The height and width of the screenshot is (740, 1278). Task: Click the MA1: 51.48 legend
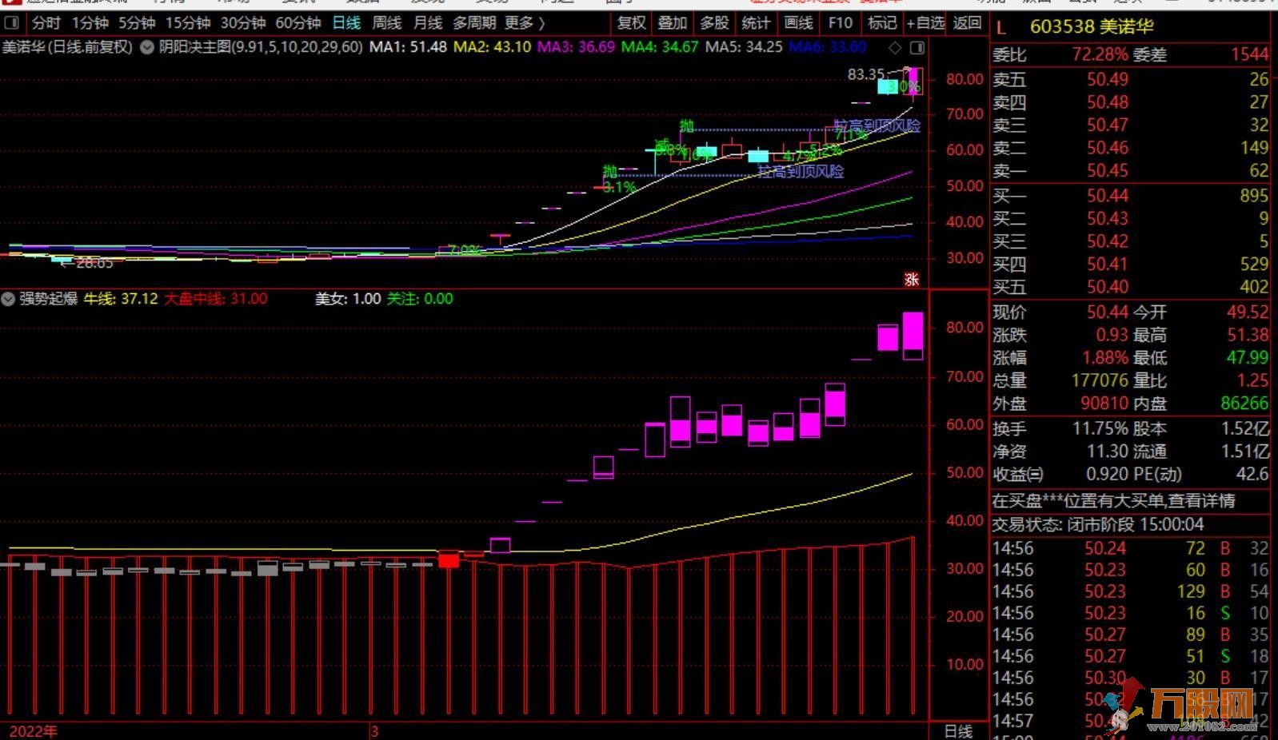(x=408, y=47)
